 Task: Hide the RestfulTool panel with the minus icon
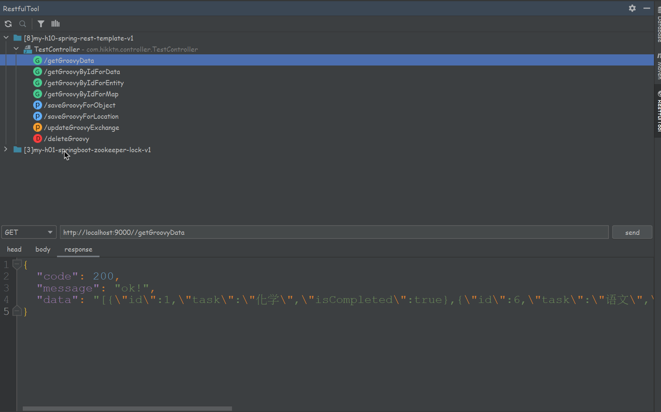pos(647,8)
